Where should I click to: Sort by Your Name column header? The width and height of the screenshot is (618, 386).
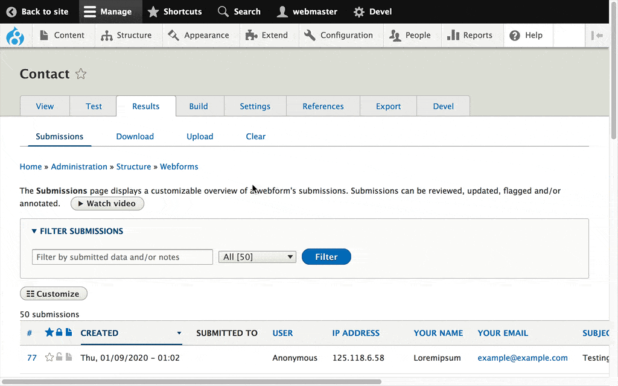tap(438, 333)
